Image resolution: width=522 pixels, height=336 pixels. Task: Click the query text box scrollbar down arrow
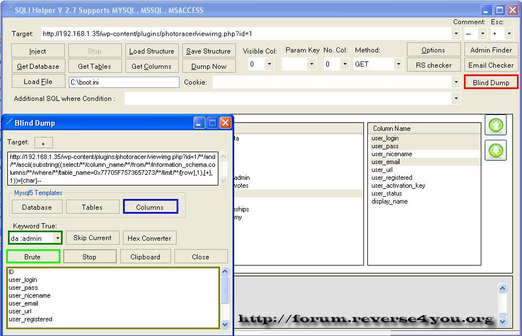[223, 180]
